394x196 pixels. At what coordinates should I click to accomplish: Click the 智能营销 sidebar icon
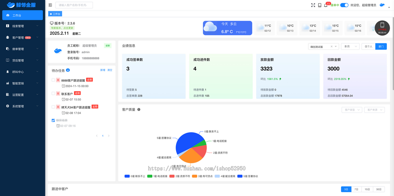click(x=8, y=83)
